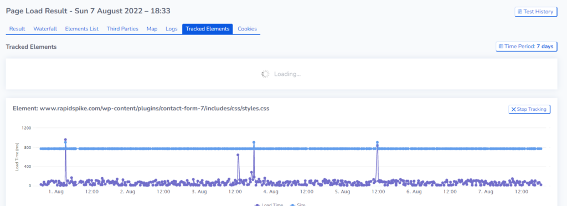This screenshot has height=206, width=567.
Task: Select the Third Parties tab
Action: click(x=122, y=29)
